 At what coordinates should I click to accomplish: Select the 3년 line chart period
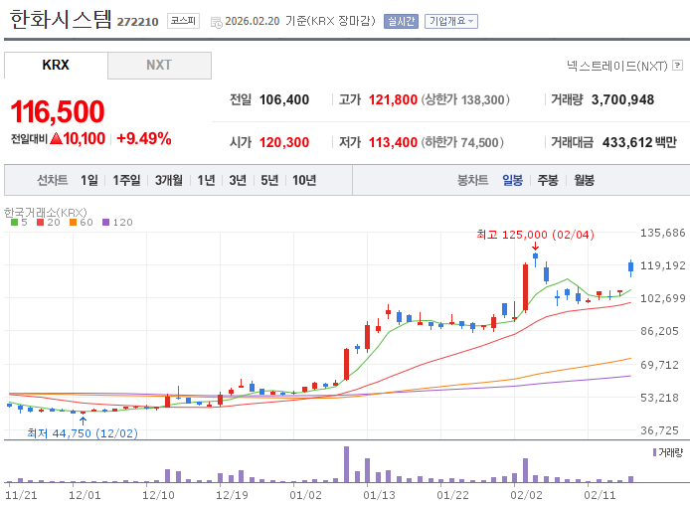(x=238, y=180)
